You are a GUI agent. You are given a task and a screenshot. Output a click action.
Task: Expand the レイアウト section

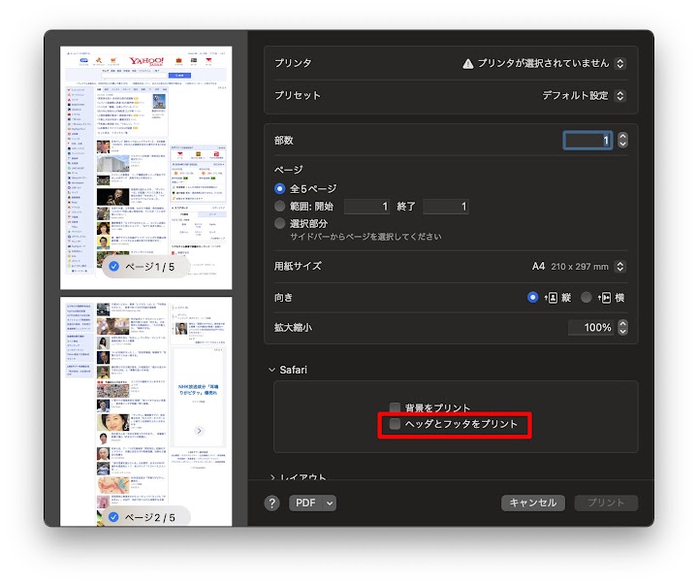pyautogui.click(x=271, y=477)
